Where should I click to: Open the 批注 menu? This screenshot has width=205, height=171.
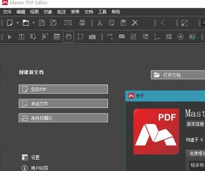[x=61, y=12]
